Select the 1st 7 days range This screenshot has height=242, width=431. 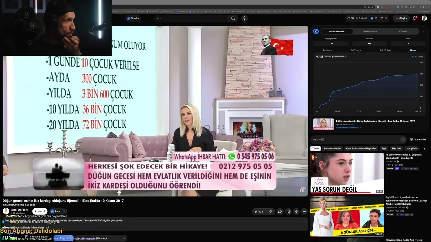coord(356,50)
